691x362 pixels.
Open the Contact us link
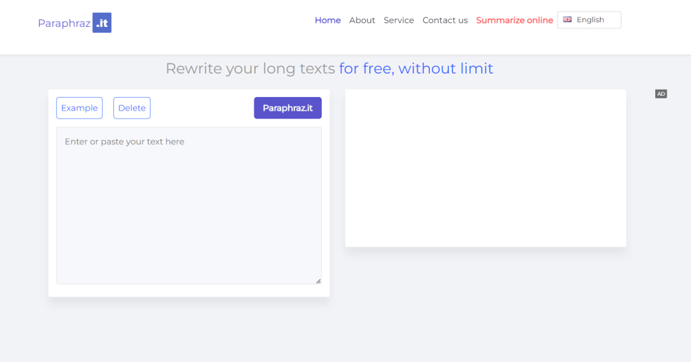445,20
